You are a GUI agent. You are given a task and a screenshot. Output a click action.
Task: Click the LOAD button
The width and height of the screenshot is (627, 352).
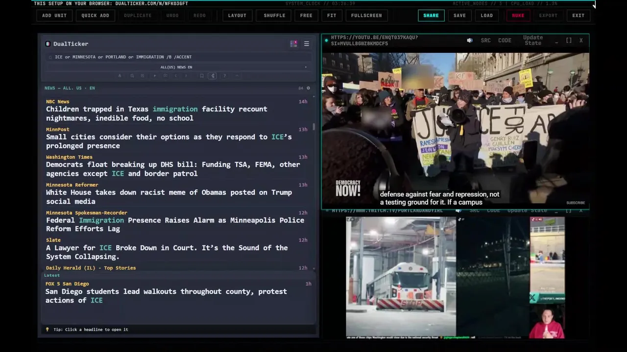pyautogui.click(x=487, y=15)
